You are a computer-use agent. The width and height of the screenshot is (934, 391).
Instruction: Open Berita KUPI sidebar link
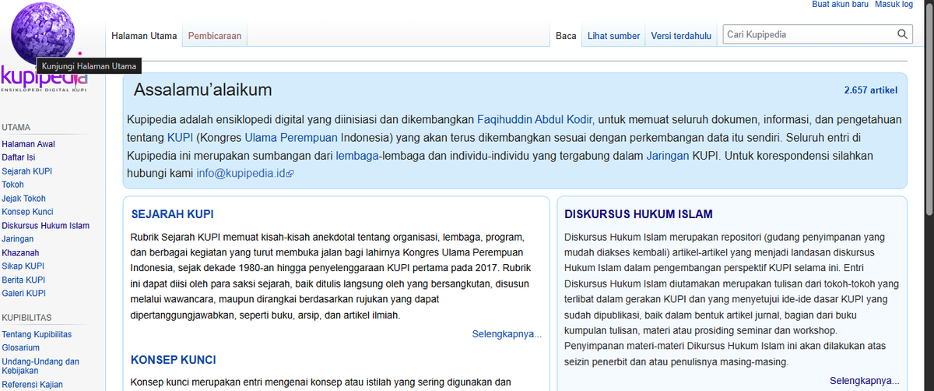tap(23, 280)
